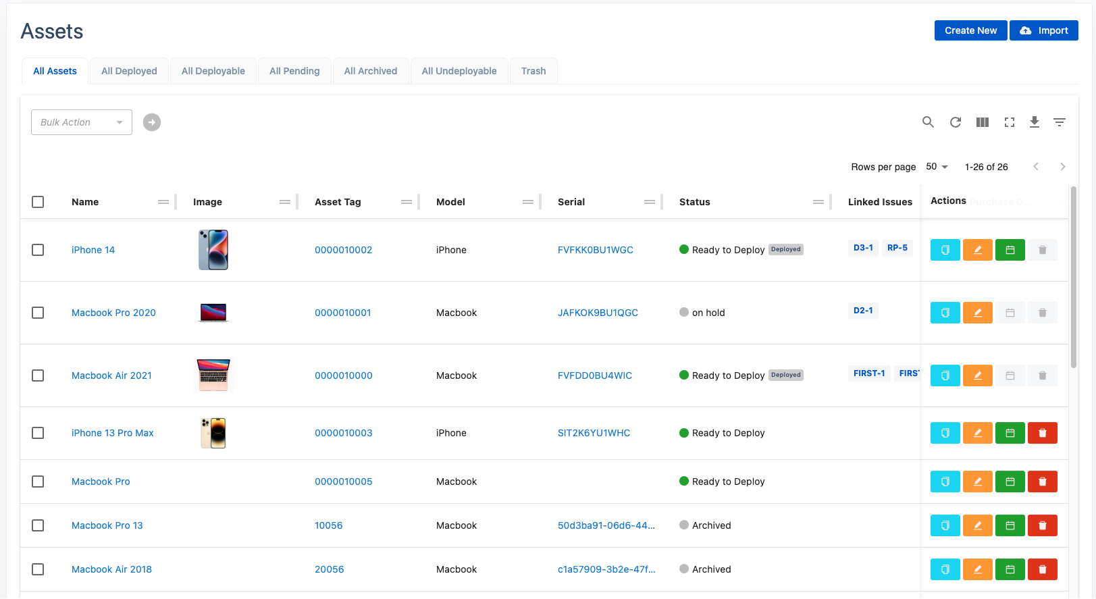Toggle fullscreen table view

1009,122
